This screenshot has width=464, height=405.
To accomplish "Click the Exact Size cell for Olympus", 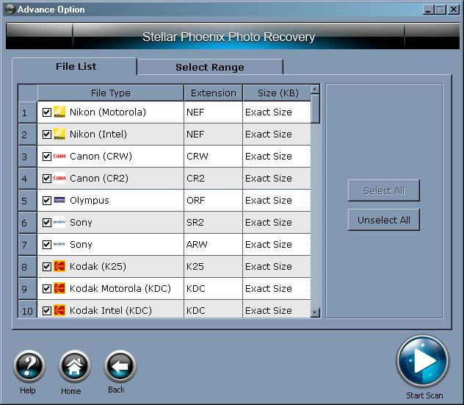I will point(277,201).
